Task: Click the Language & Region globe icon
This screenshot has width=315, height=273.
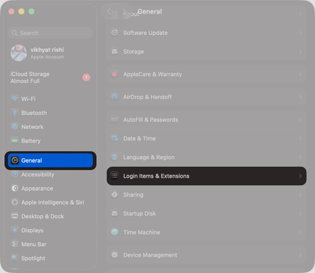Action: point(115,157)
